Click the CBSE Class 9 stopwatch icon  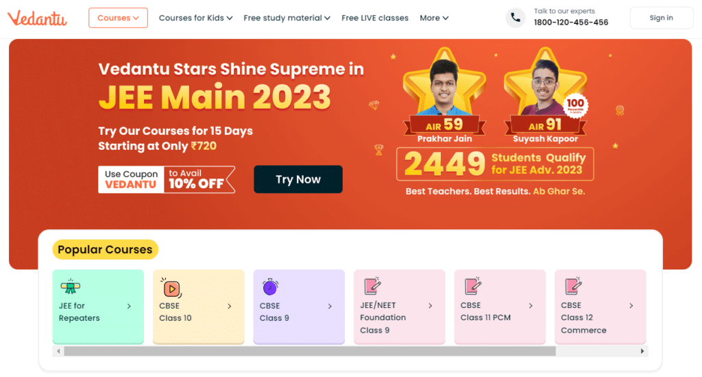coord(270,287)
